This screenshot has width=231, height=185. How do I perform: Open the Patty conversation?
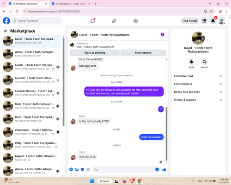click(31, 145)
